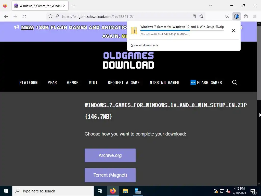Click the URL address field

[126, 17]
